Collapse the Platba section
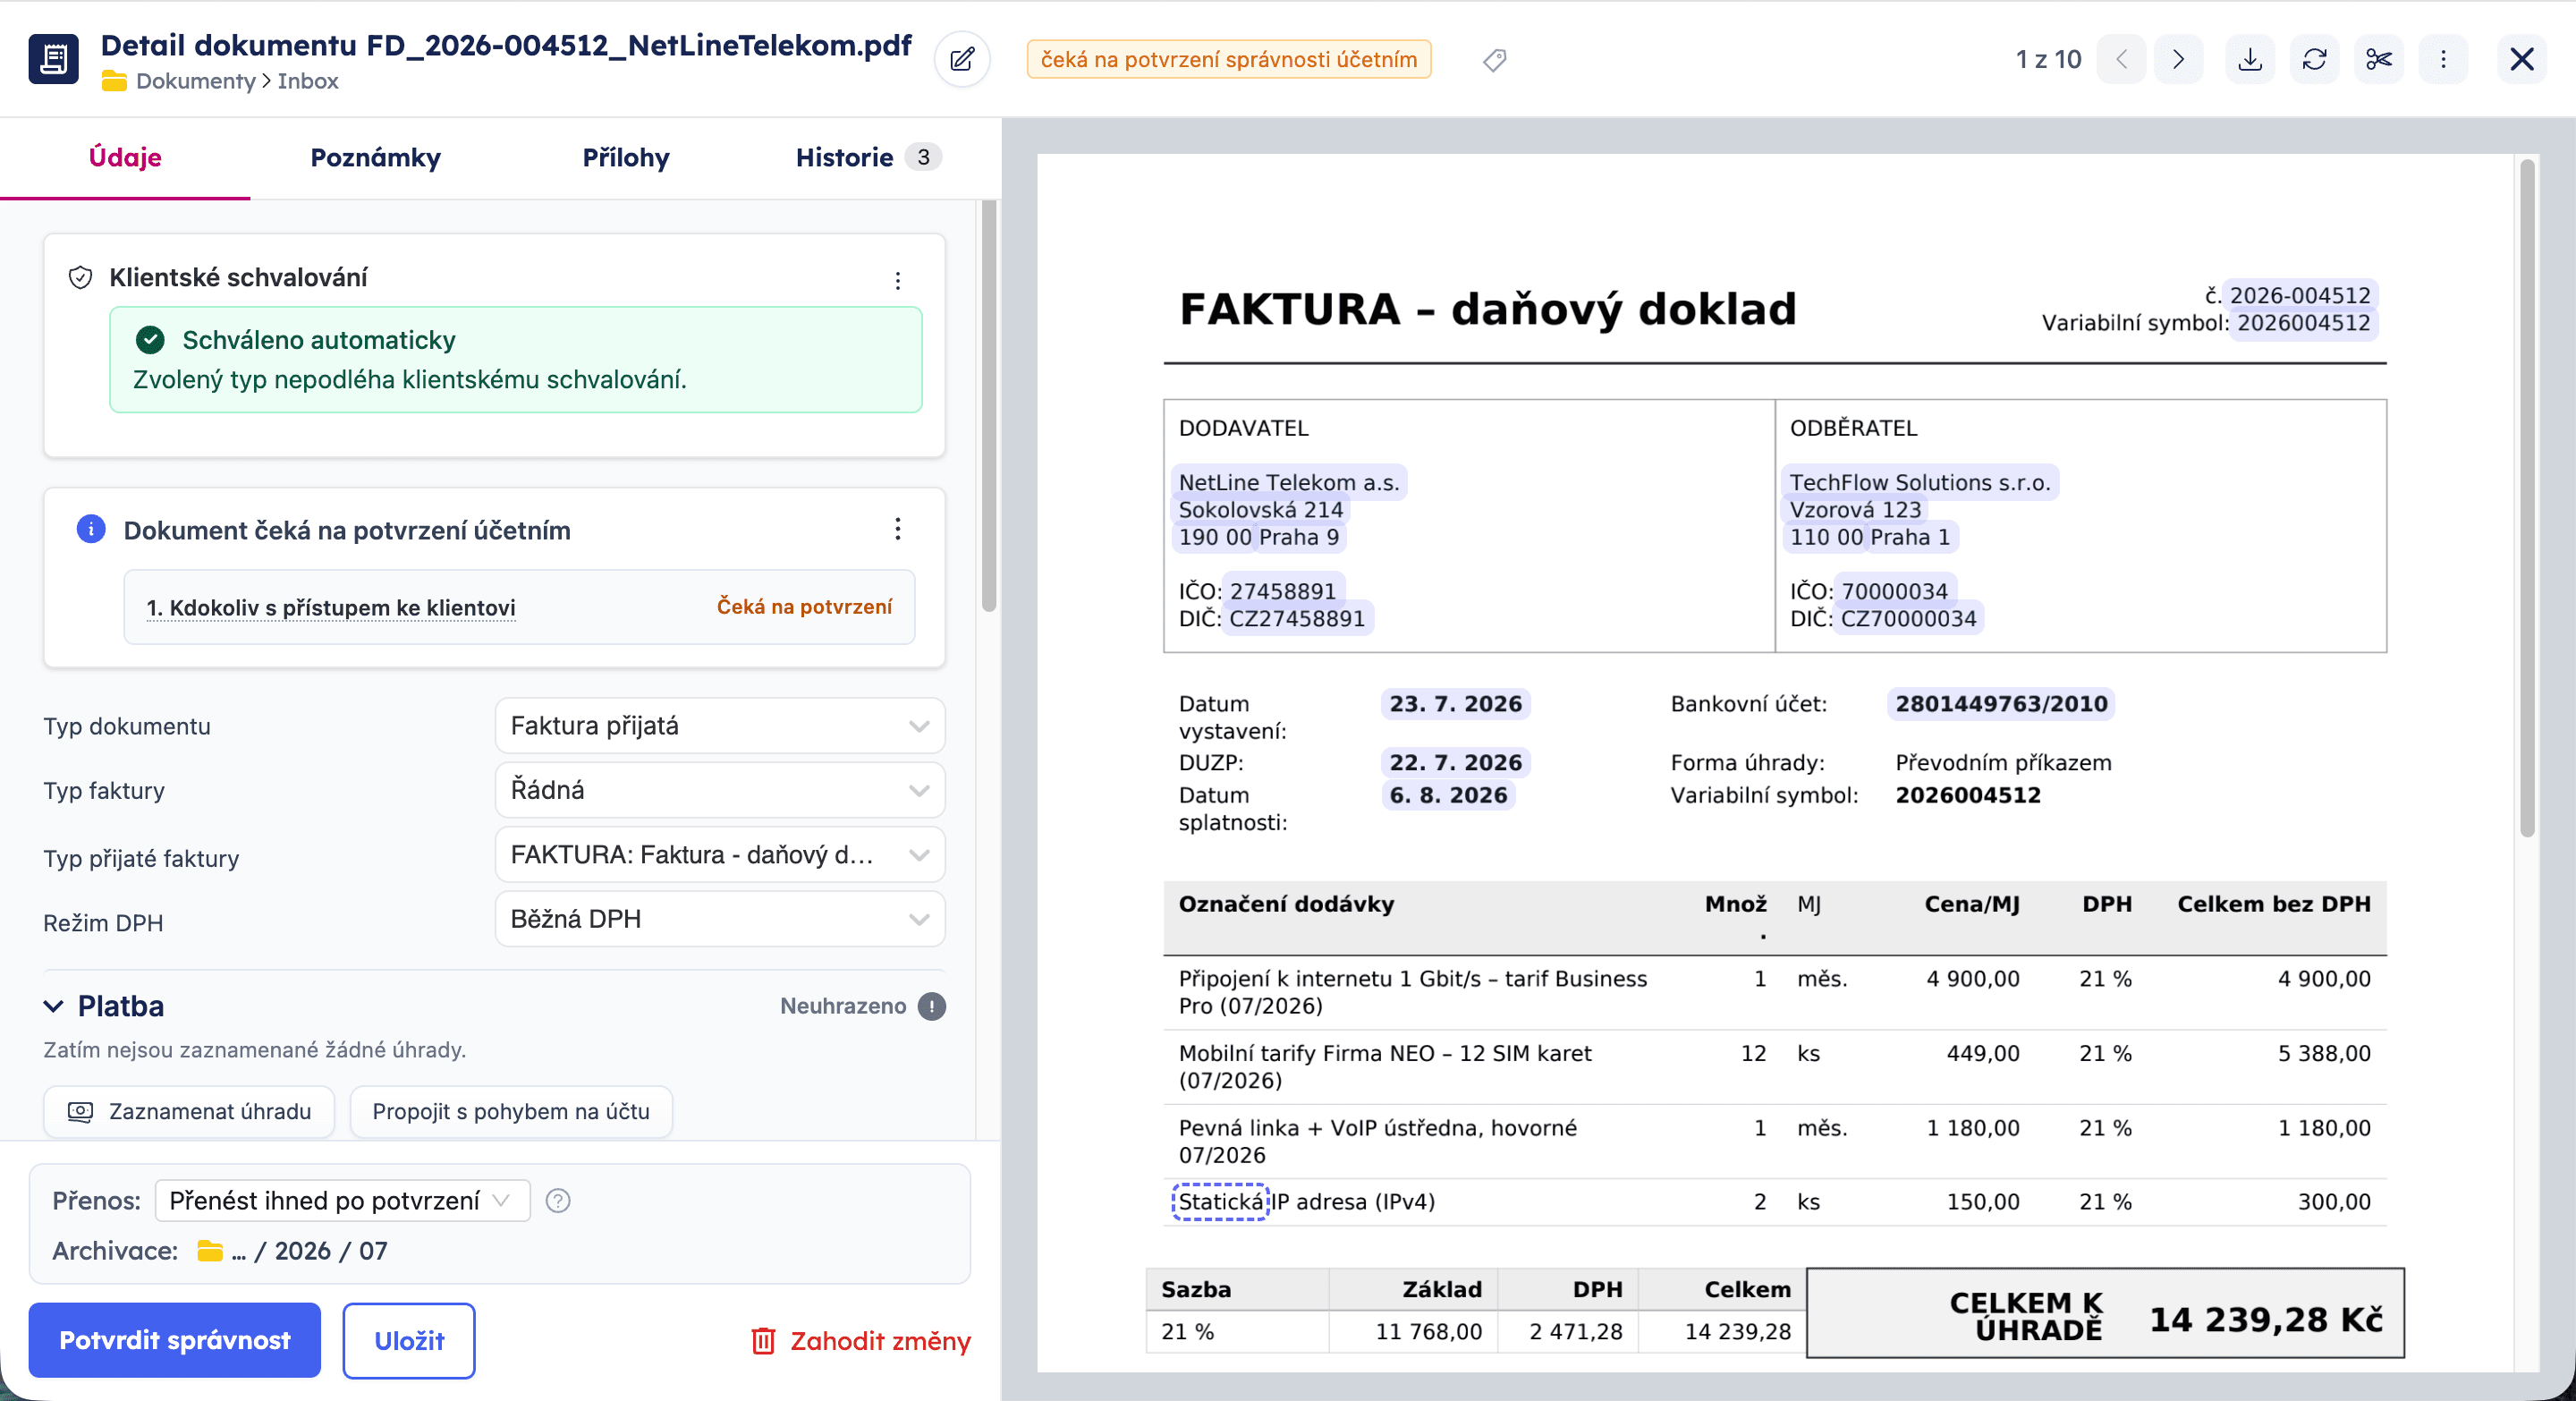The image size is (2576, 1401). (x=54, y=1006)
